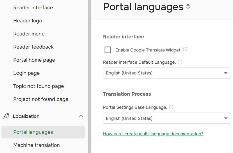Click the sidebar vertical scrollbar

tap(90, 76)
